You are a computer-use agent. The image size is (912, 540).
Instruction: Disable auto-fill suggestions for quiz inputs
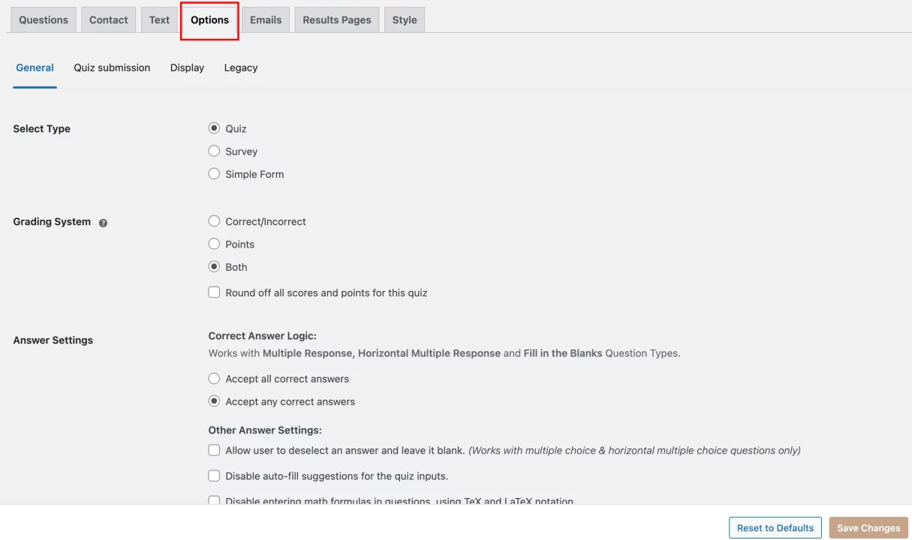(214, 475)
